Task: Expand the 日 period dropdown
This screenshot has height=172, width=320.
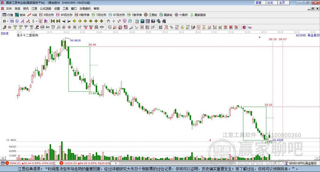Action: 7,21
